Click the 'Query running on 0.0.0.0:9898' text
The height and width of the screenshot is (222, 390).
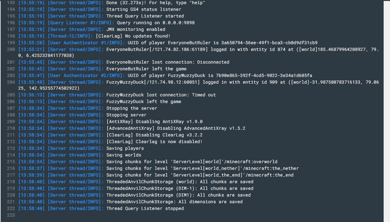(156, 23)
